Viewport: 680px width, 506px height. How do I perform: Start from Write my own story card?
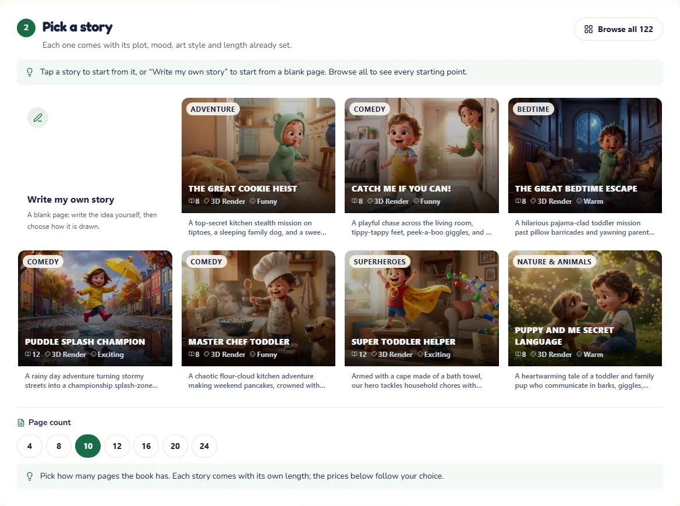pyautogui.click(x=95, y=168)
